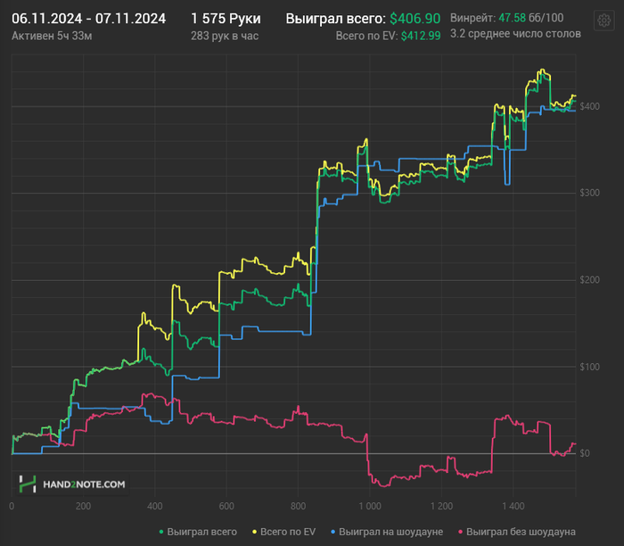Click the 'Винрейт:' header label
624x546 pixels.
[472, 18]
